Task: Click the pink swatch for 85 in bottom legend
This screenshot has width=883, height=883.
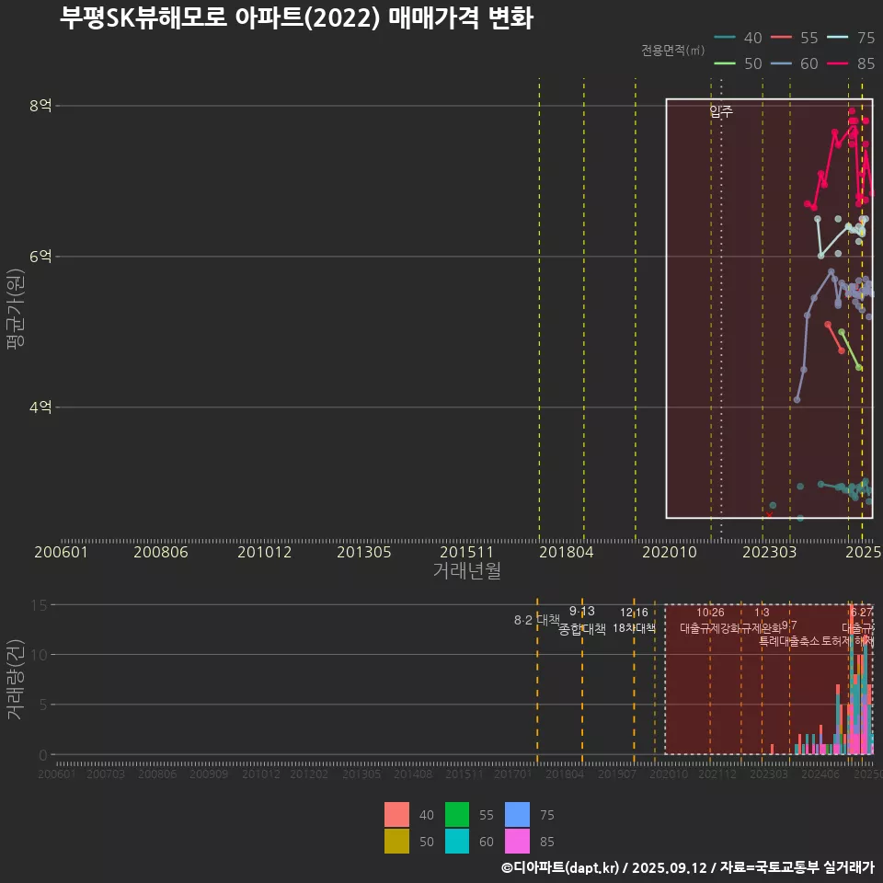Action: (518, 841)
